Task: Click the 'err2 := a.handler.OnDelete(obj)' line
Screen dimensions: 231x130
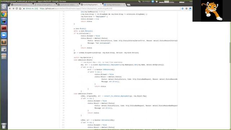Action: coord(101,70)
